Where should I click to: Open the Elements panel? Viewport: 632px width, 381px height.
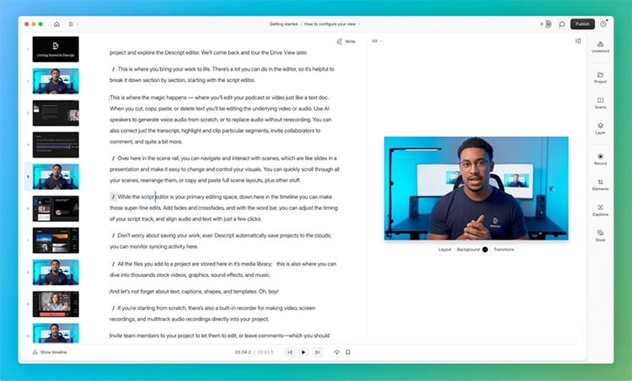click(x=600, y=185)
